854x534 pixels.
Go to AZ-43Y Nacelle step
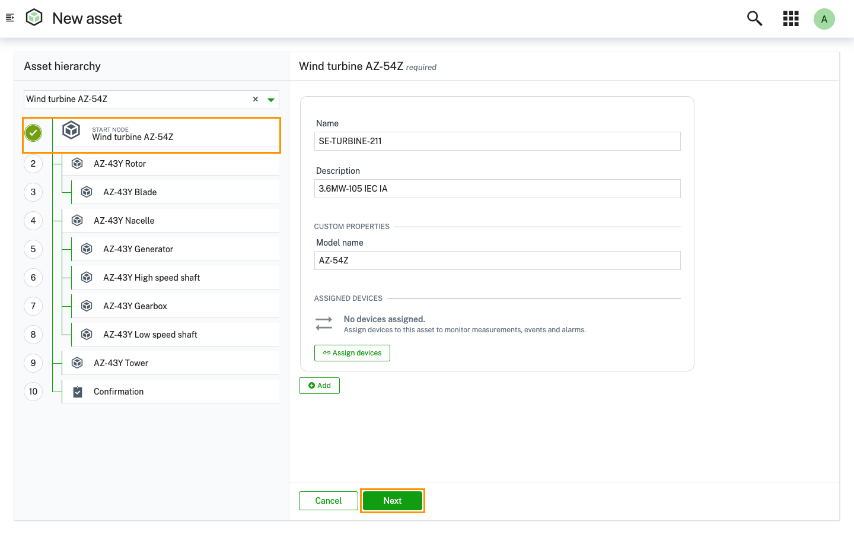pyautogui.click(x=124, y=221)
